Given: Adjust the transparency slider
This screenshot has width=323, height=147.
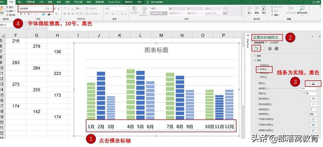Looking at the screenshot, I should [x=284, y=88].
